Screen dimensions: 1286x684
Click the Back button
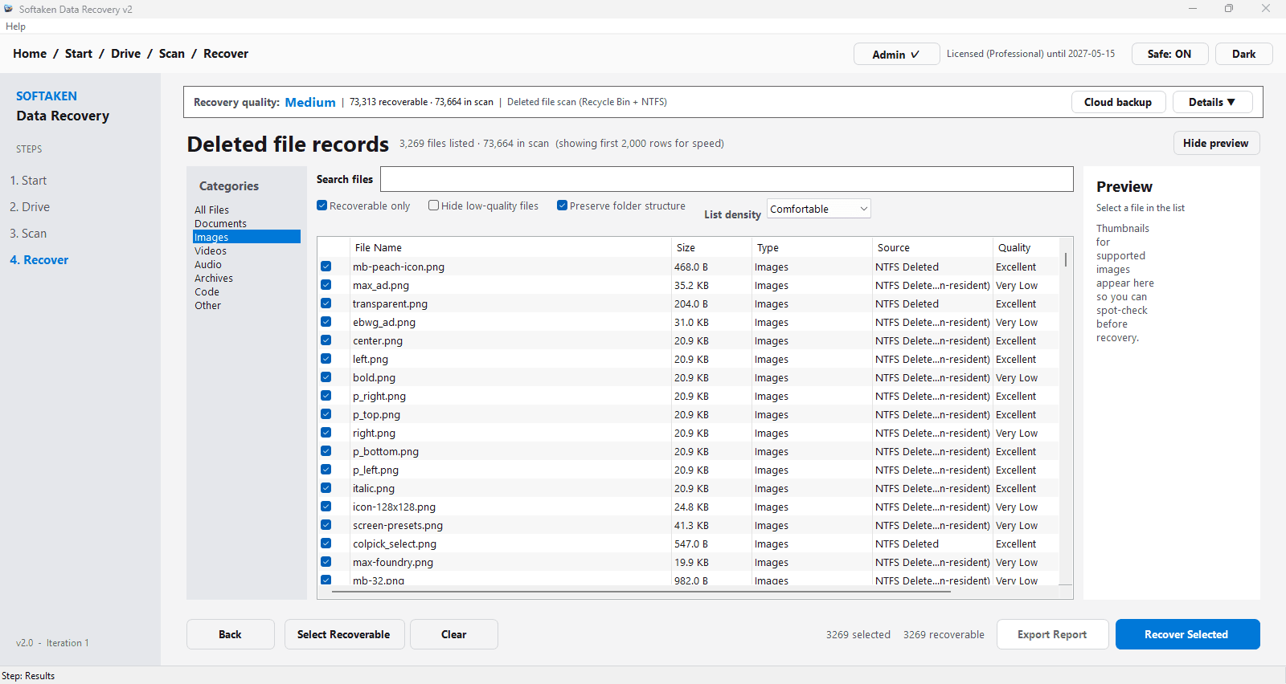pyautogui.click(x=231, y=634)
